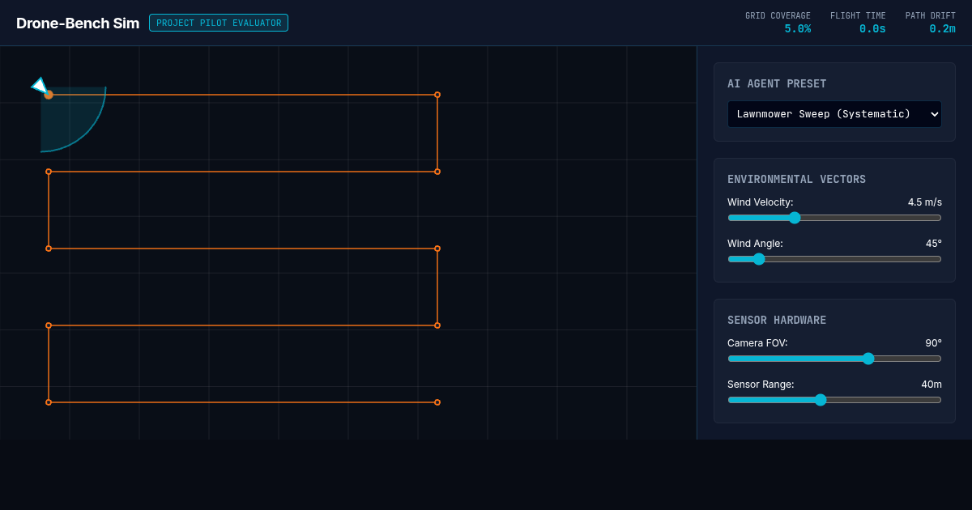Select the 45° wind angle value
This screenshot has height=510, width=972.
click(x=934, y=244)
